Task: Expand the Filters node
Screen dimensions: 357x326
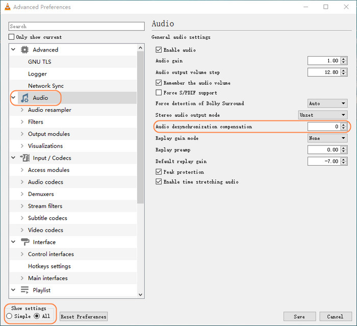Action: click(x=22, y=122)
